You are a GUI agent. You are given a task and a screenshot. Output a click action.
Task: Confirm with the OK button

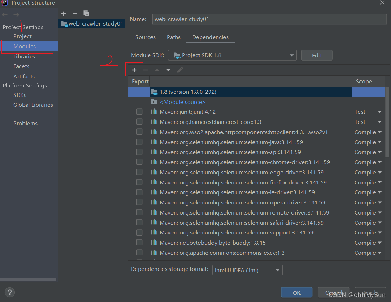coord(296,292)
